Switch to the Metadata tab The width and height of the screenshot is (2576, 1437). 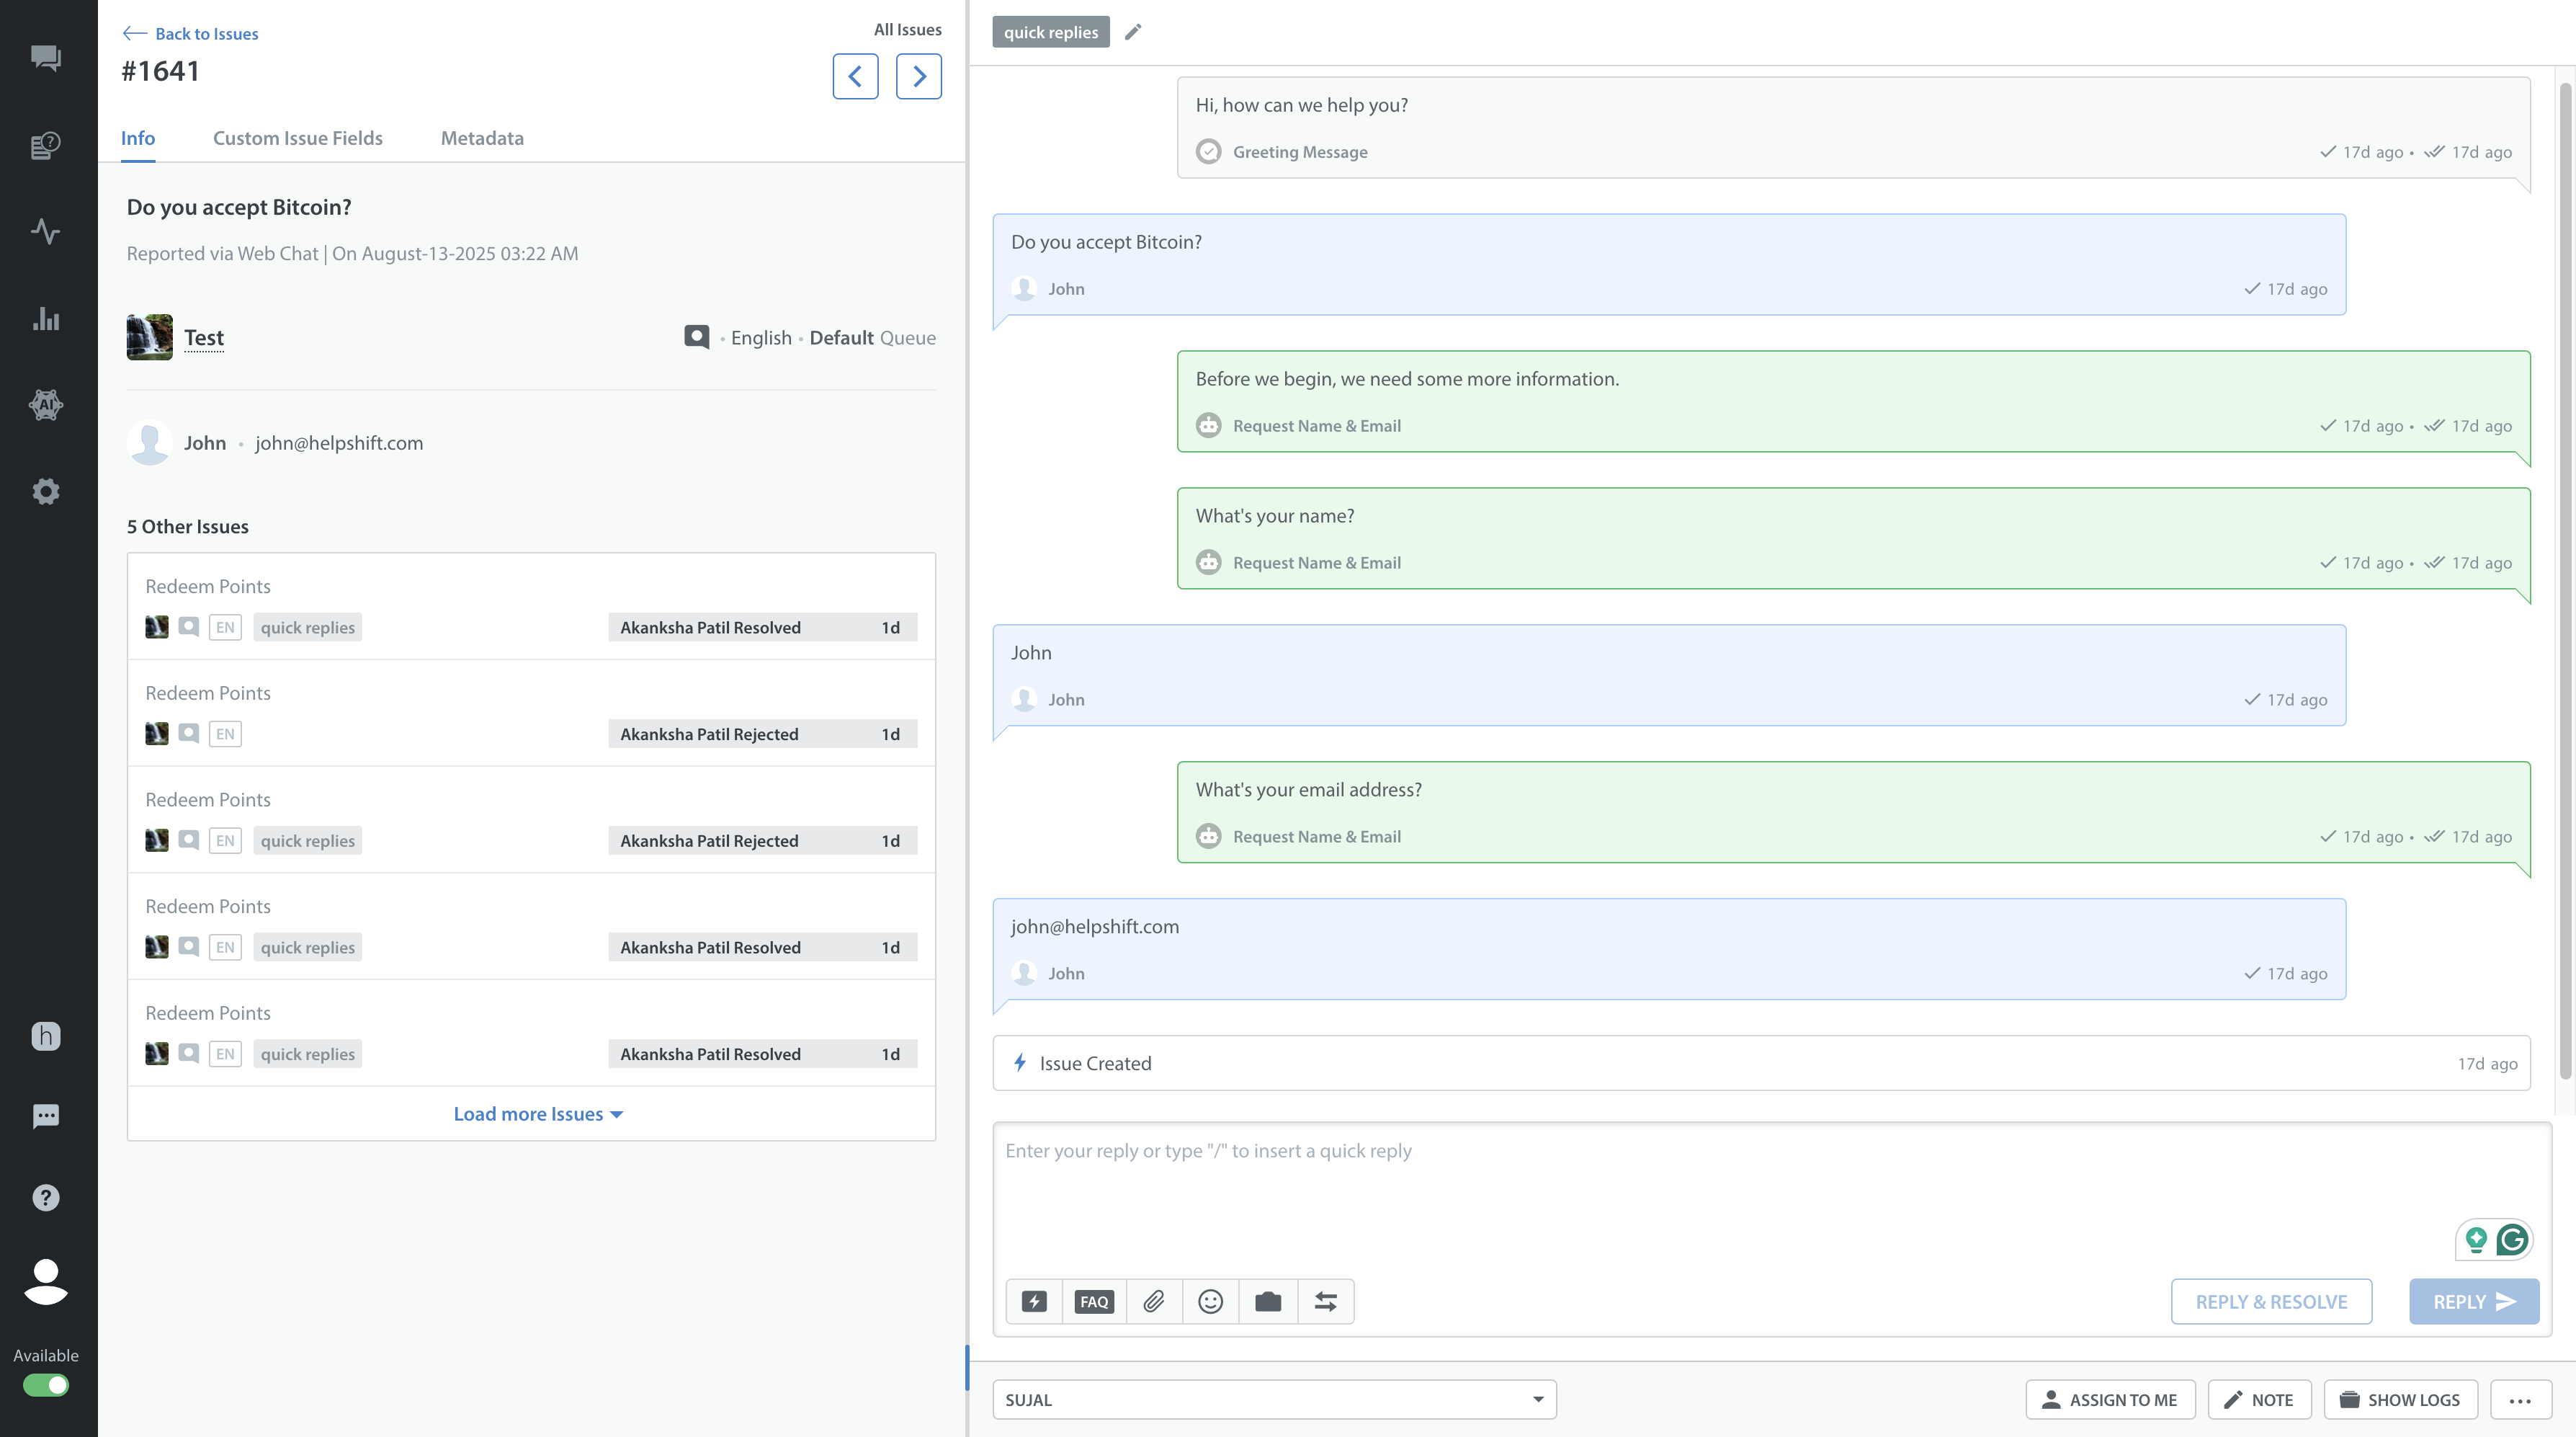tap(482, 138)
